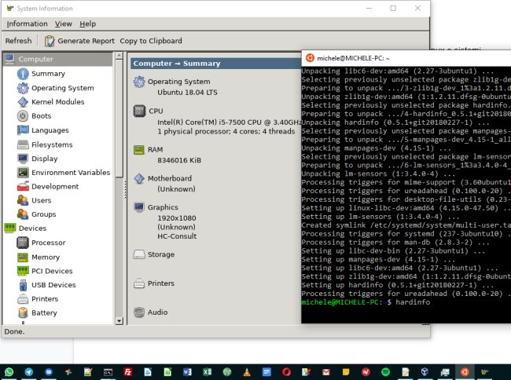Open the Information menu
511x380 pixels.
pos(27,24)
